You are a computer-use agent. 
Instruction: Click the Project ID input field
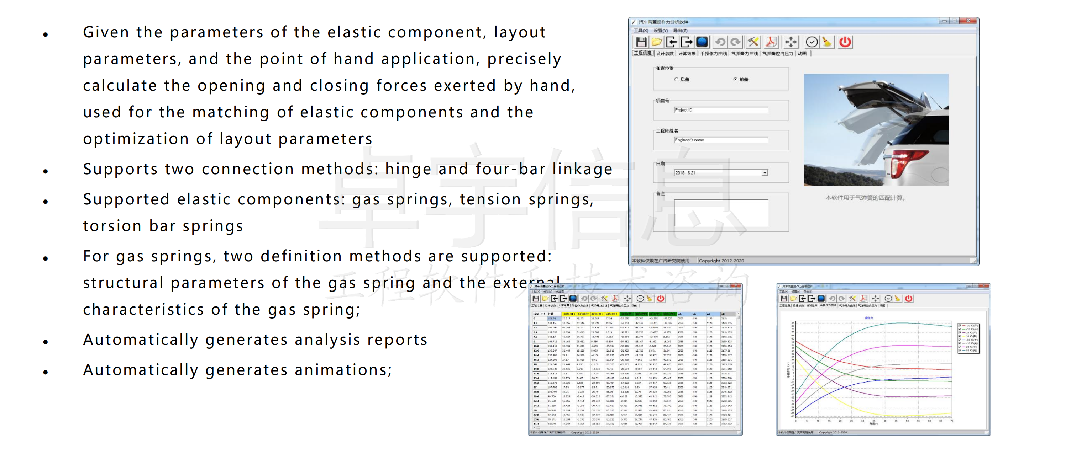(x=721, y=110)
